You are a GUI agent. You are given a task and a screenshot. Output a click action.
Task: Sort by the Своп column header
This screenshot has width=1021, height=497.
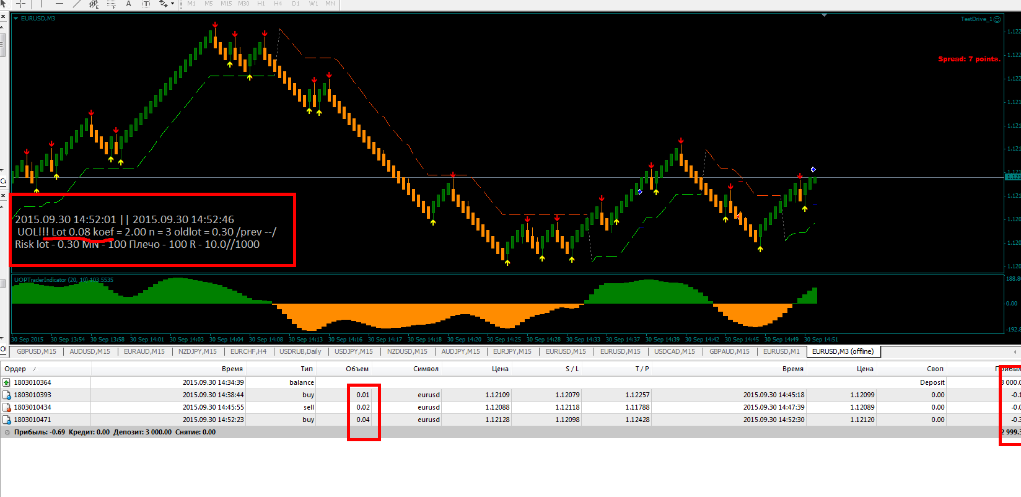912,369
